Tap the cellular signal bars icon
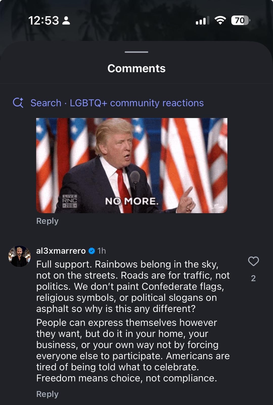This screenshot has height=405, width=273. tap(202, 20)
